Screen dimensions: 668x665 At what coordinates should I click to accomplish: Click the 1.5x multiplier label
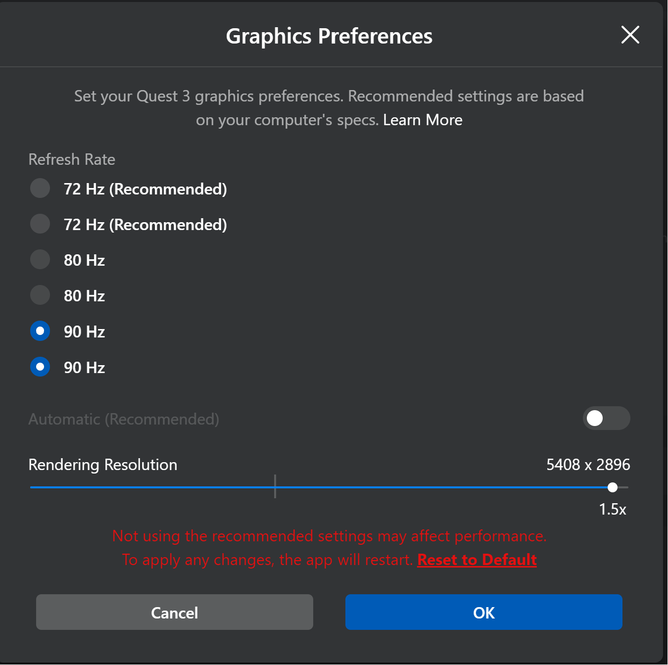coord(612,509)
